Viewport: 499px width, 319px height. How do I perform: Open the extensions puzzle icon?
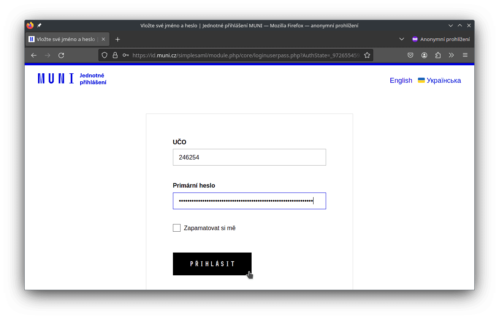coord(438,55)
